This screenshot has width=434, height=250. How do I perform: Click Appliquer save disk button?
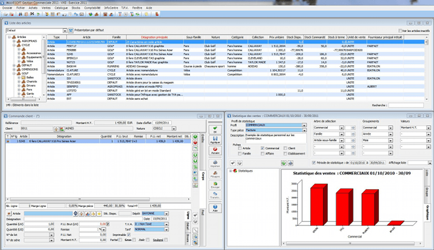point(215,140)
